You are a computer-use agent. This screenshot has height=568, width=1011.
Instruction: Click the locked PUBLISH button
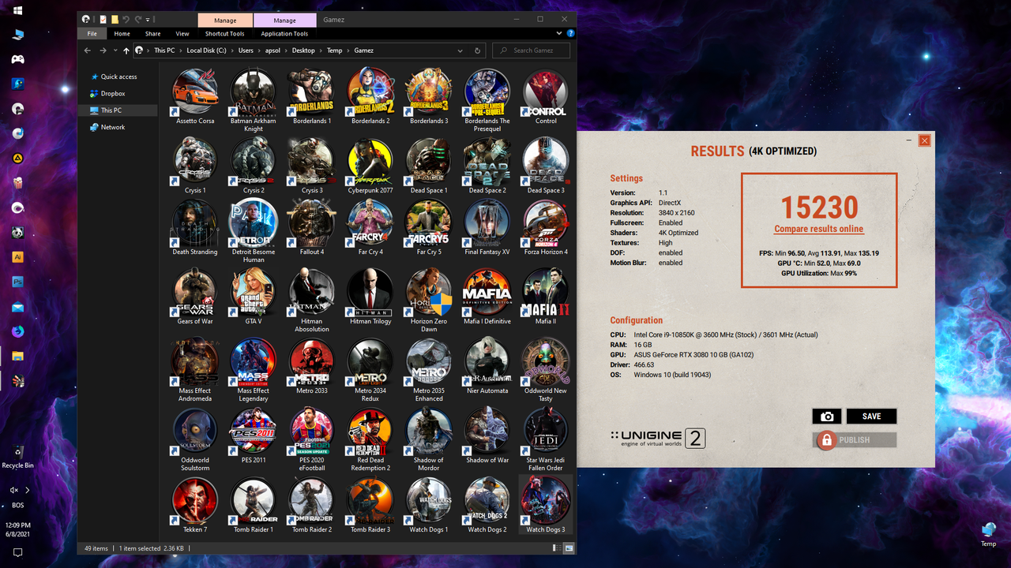(x=855, y=440)
